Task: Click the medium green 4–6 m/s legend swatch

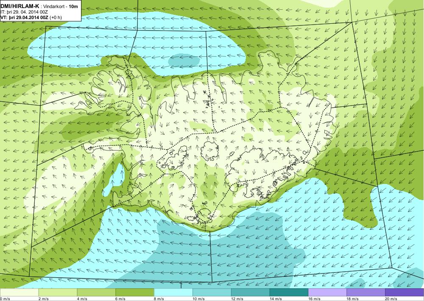Action: (96, 293)
